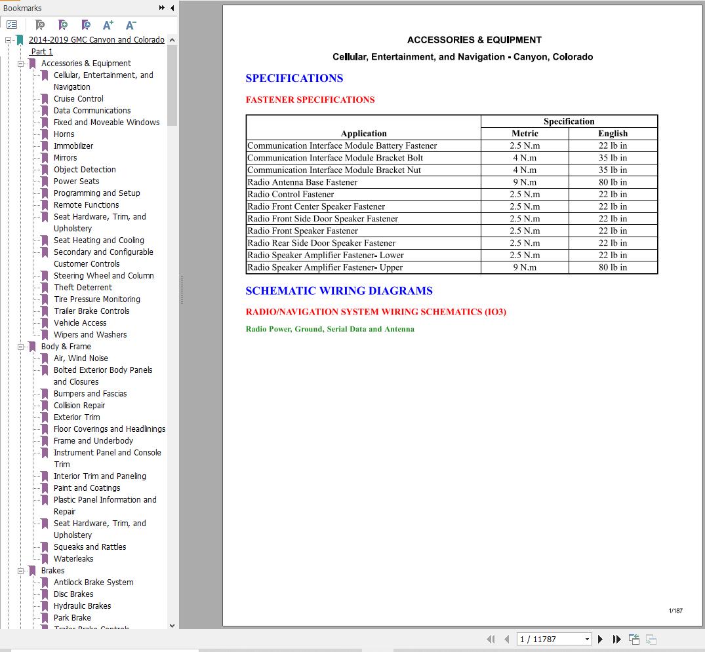The height and width of the screenshot is (652, 705).
Task: Click the previous view icon
Action: coord(634,639)
